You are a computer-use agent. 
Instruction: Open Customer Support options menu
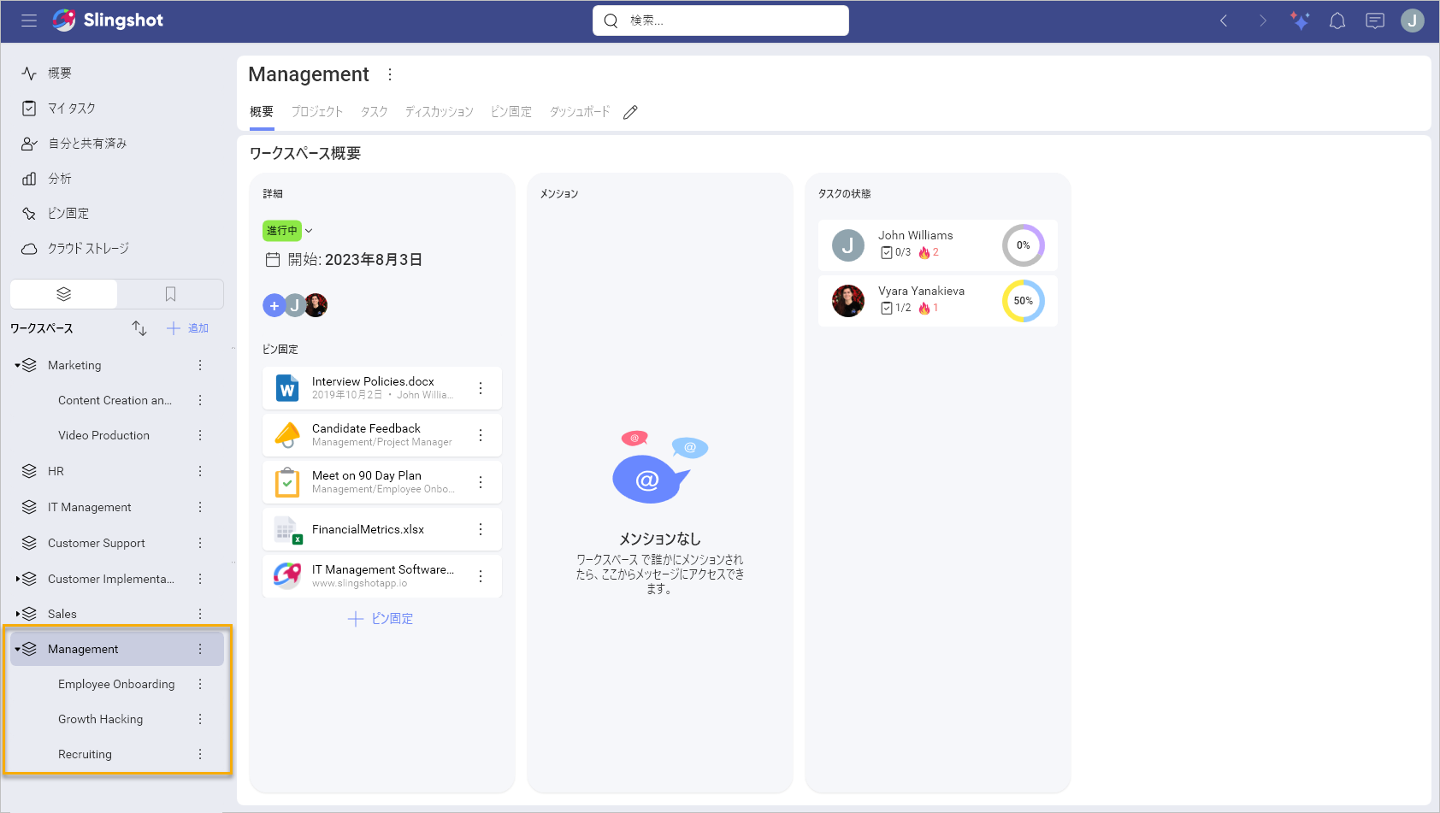[x=200, y=543]
